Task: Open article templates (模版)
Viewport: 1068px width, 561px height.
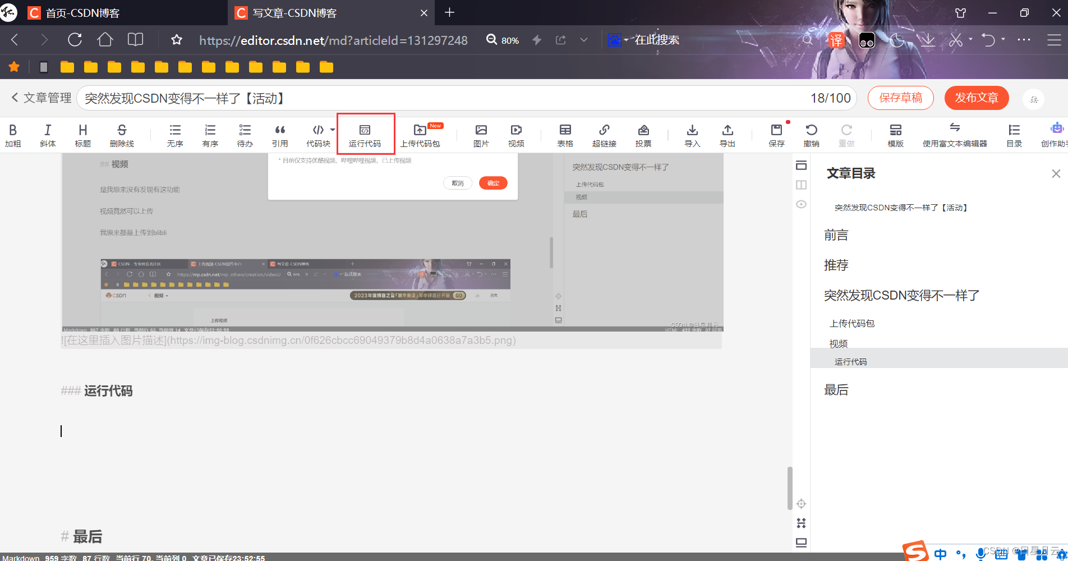Action: (x=896, y=136)
